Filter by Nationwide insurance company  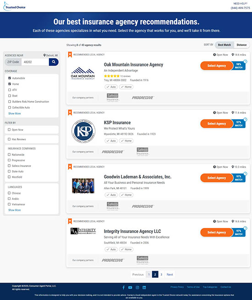click(9, 155)
